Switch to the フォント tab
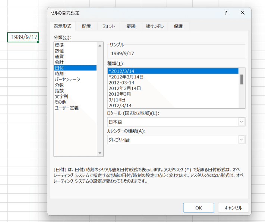The image size is (265, 222). [x=108, y=26]
